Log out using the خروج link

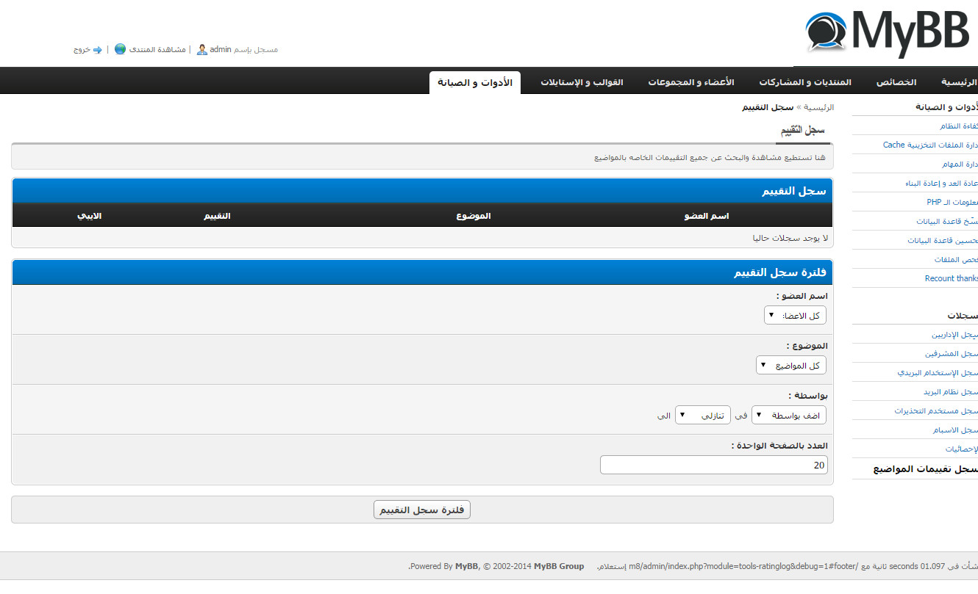point(82,49)
